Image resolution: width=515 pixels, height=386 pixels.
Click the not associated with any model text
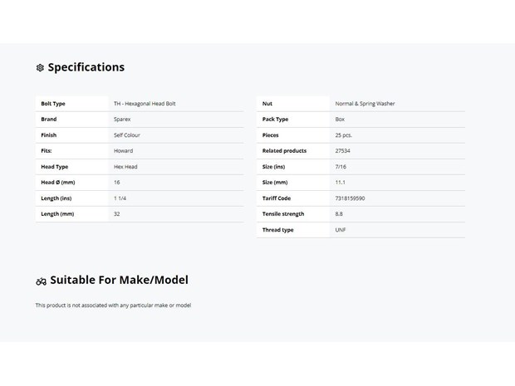tap(113, 305)
